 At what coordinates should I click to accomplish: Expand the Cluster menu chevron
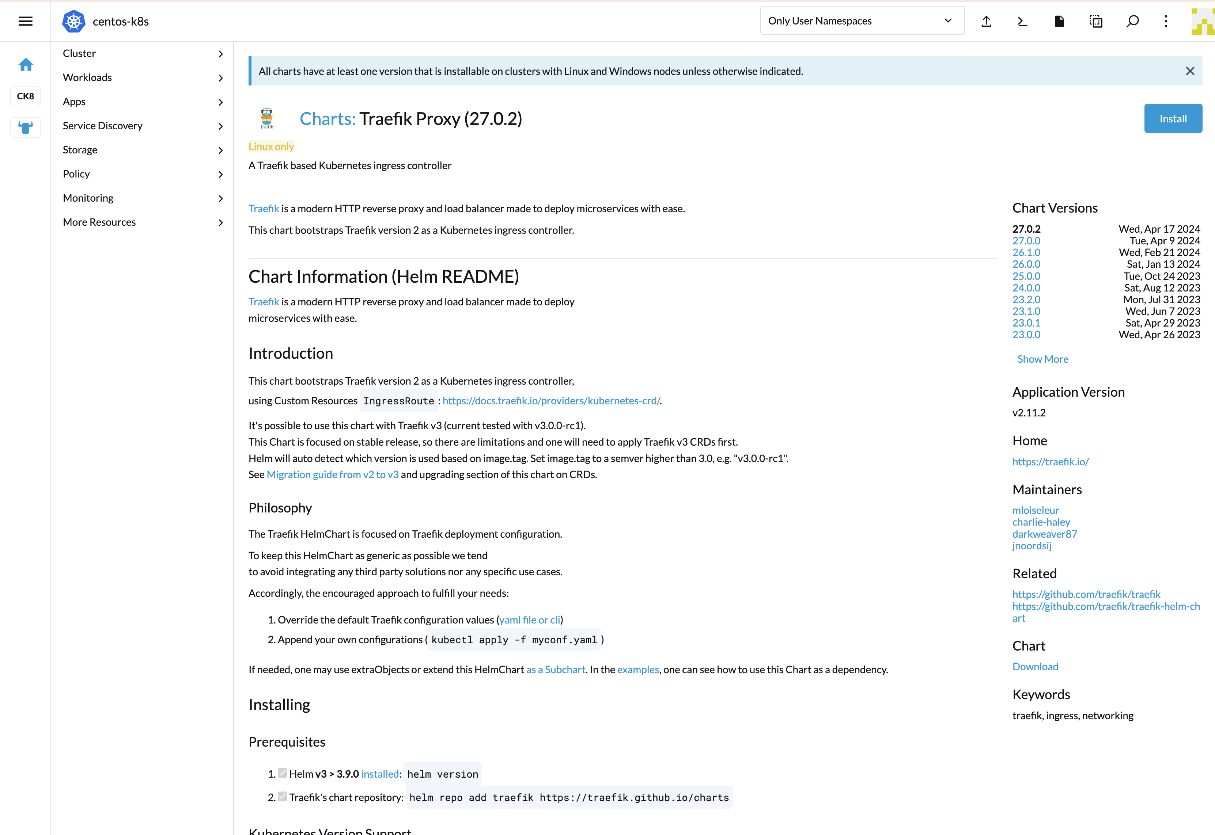(220, 54)
